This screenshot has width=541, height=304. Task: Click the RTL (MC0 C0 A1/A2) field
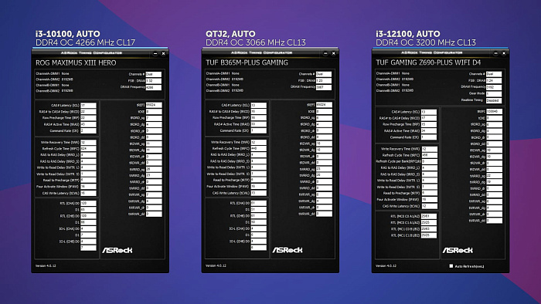(x=429, y=216)
